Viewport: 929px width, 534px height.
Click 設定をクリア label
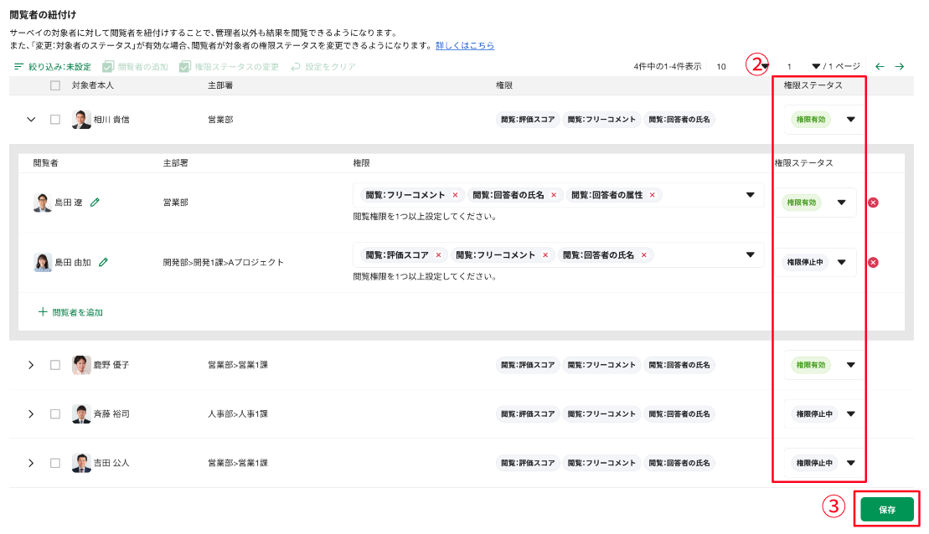click(x=331, y=67)
